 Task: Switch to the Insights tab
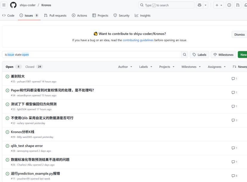[x=143, y=15]
